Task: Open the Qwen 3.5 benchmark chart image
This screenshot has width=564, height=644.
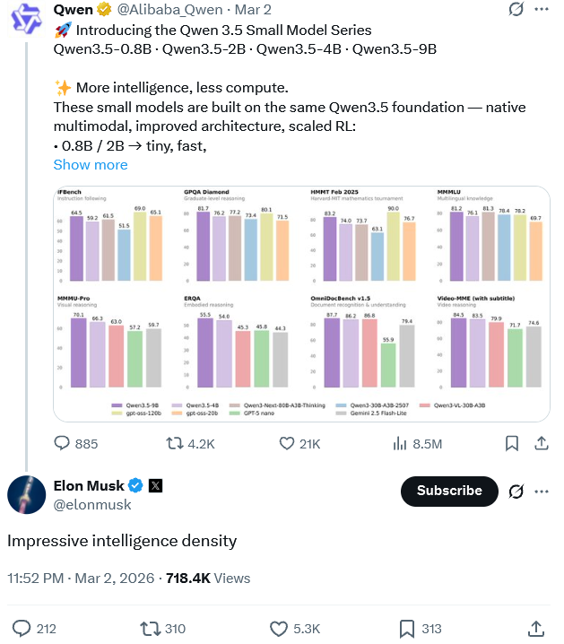Action: (x=299, y=303)
